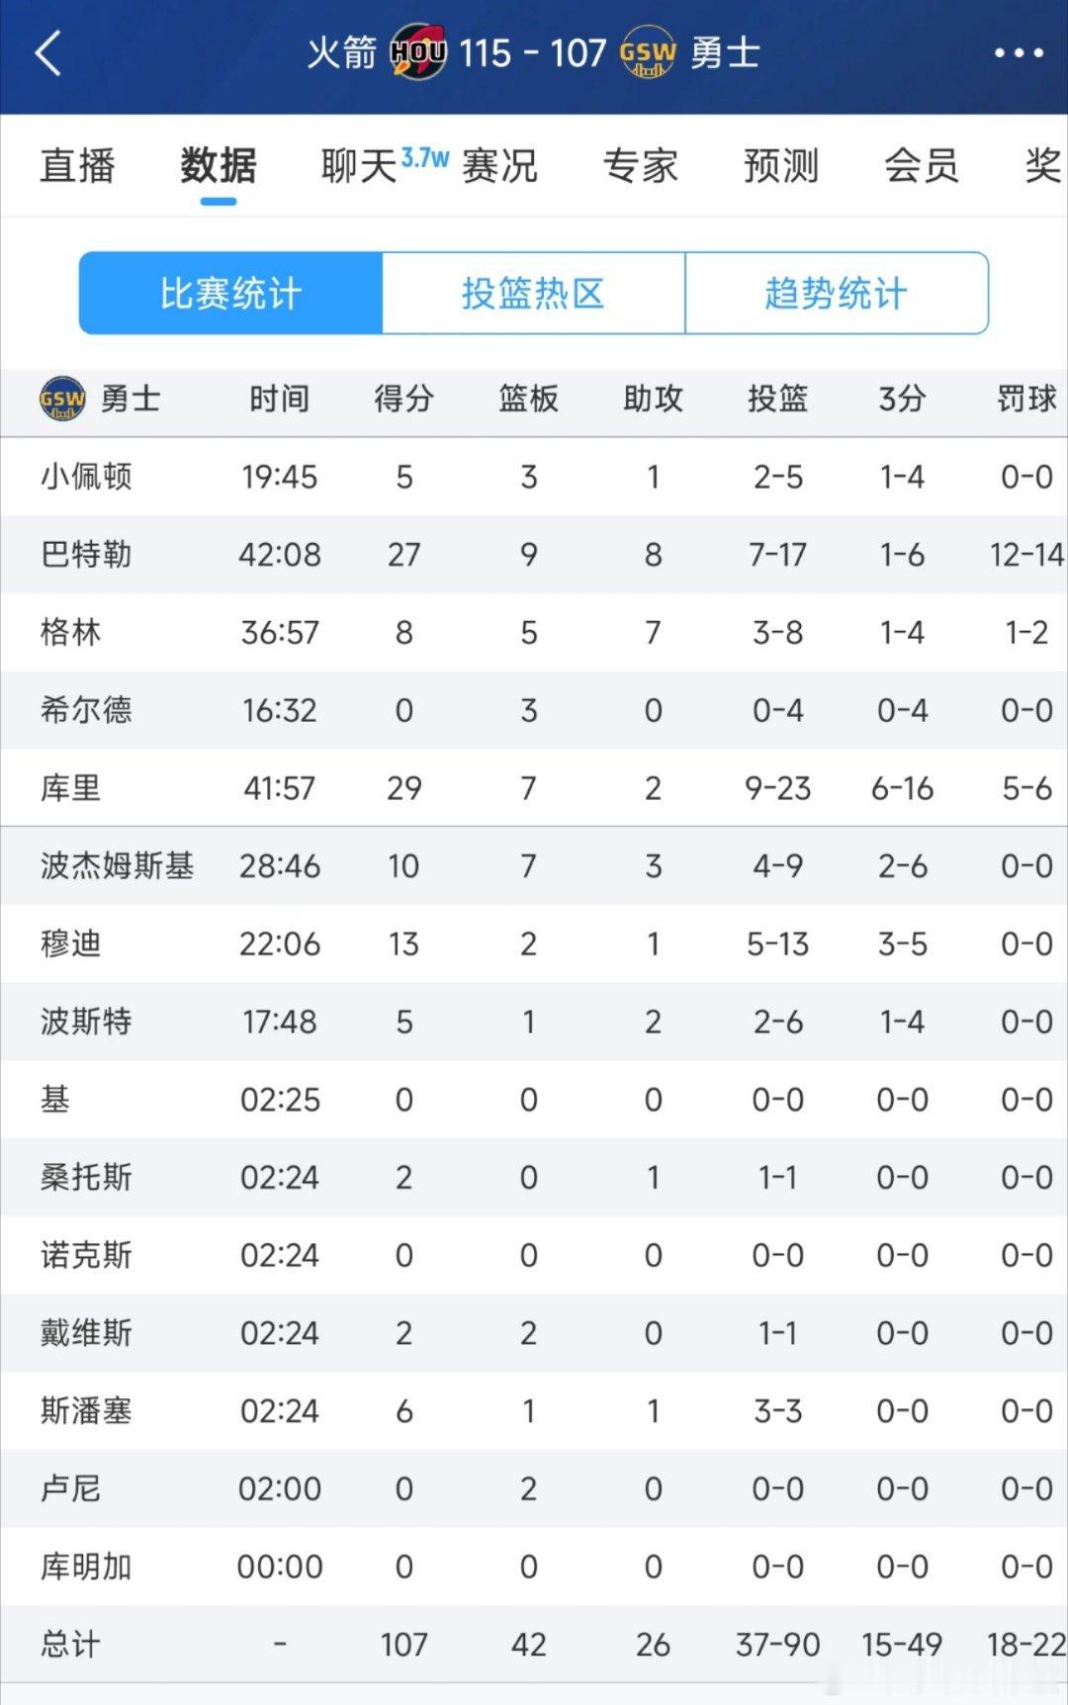Tap the 得分 column header

click(x=403, y=400)
